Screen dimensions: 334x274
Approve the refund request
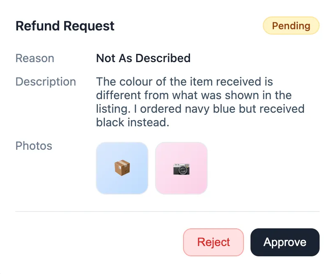click(285, 242)
